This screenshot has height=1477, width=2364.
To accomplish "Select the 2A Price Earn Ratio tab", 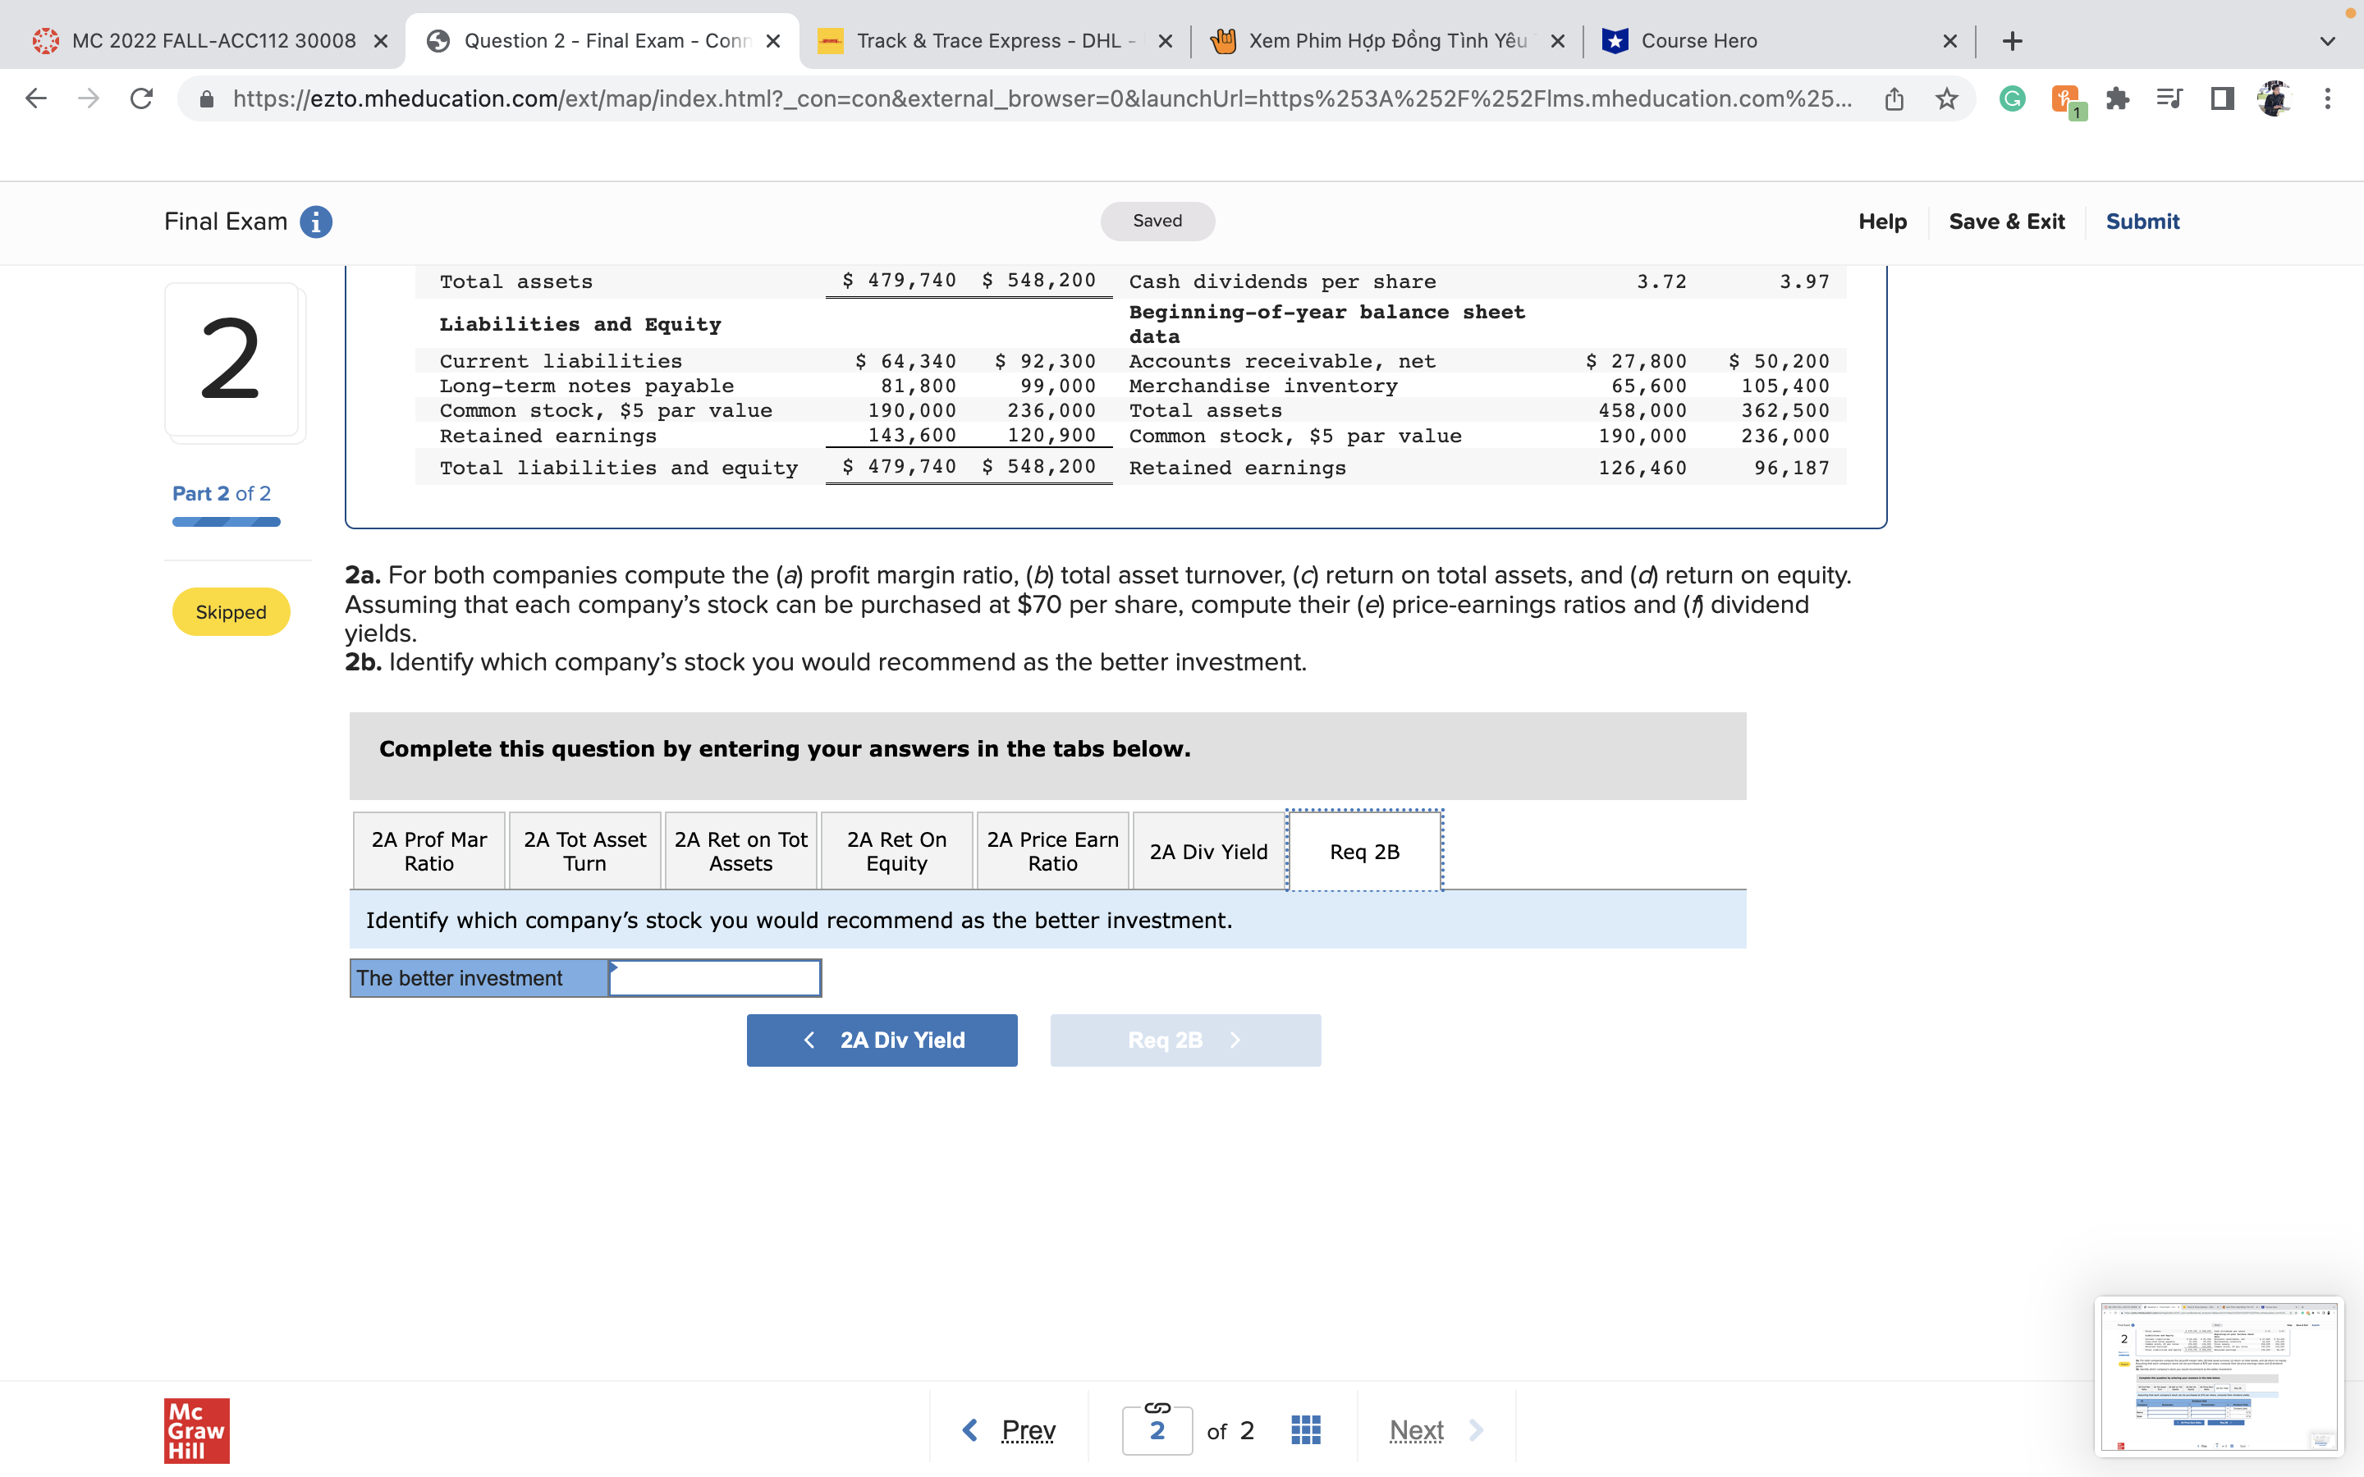I will click(1052, 851).
